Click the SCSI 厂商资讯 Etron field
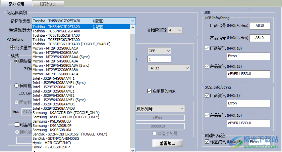282x152 pixels. pos(249,103)
